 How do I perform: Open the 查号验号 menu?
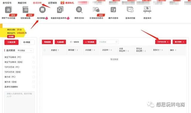pyautogui.click(x=7, y=3)
